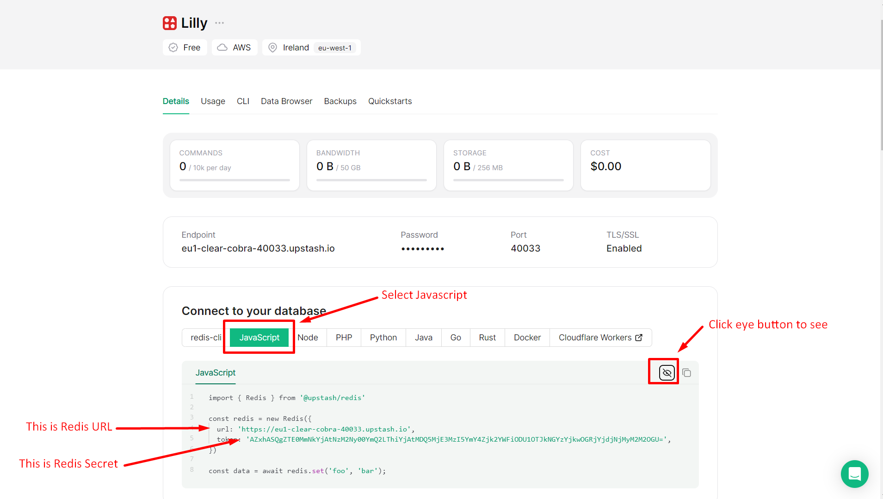Screen dimensions: 883x499
Task: Switch to the Usage tab
Action: click(213, 101)
